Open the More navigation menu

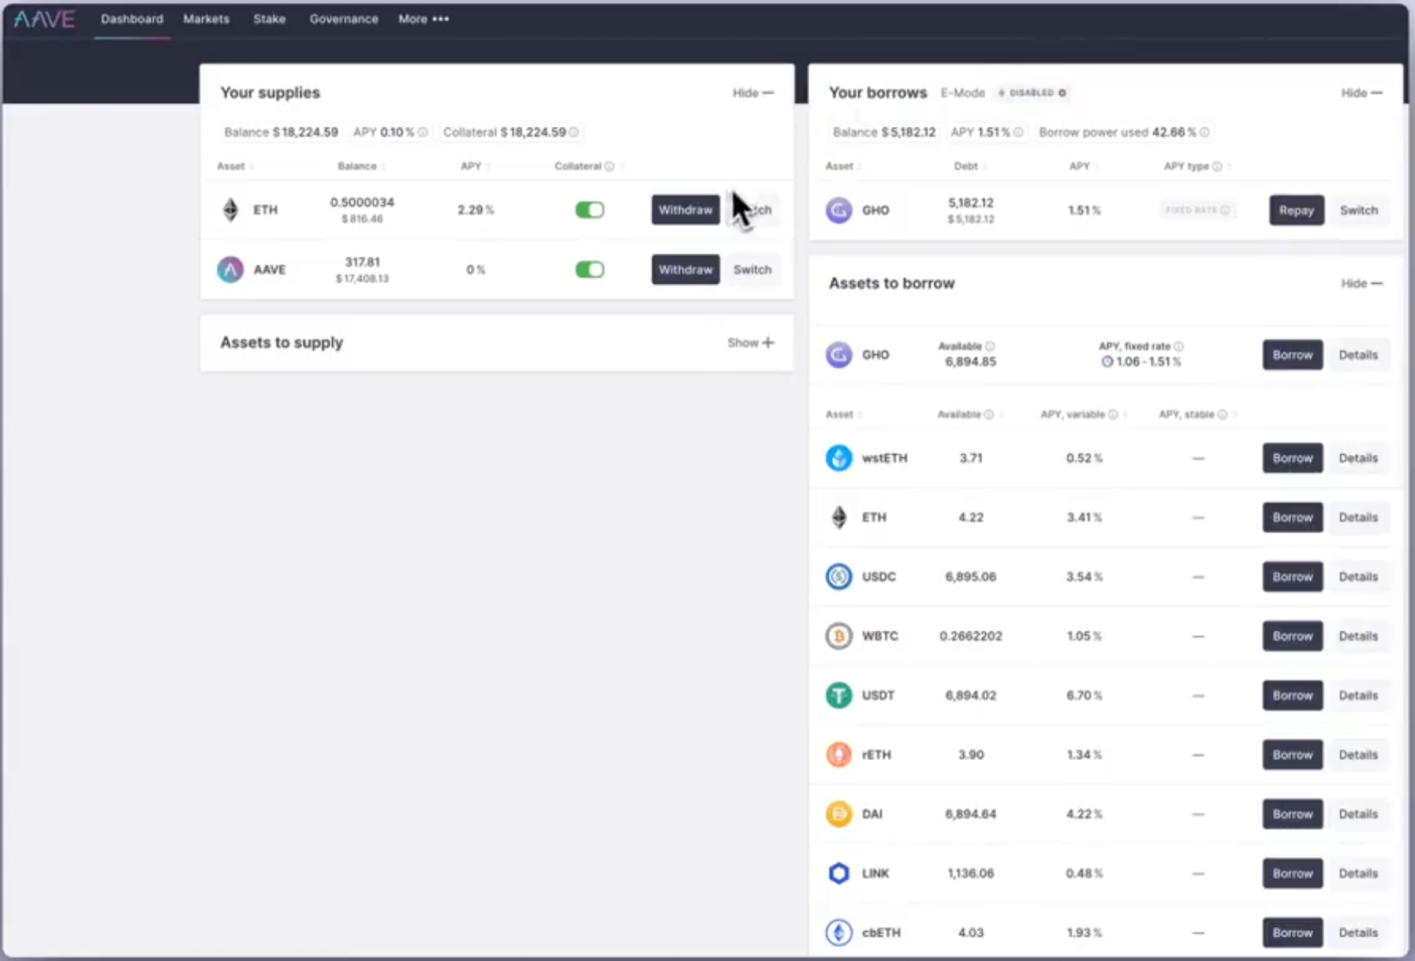(423, 19)
